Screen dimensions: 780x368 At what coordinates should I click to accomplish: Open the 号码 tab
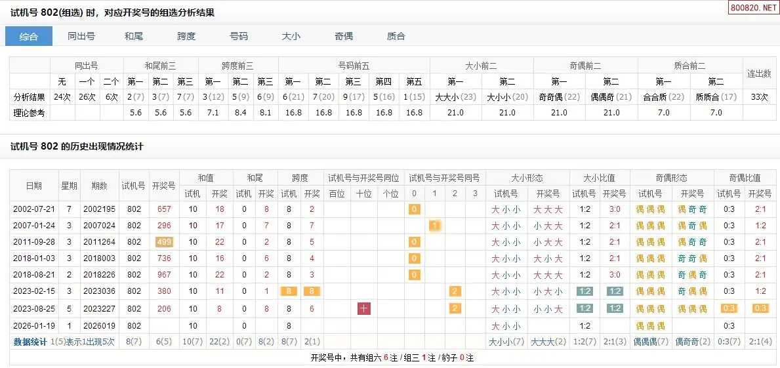(x=239, y=36)
